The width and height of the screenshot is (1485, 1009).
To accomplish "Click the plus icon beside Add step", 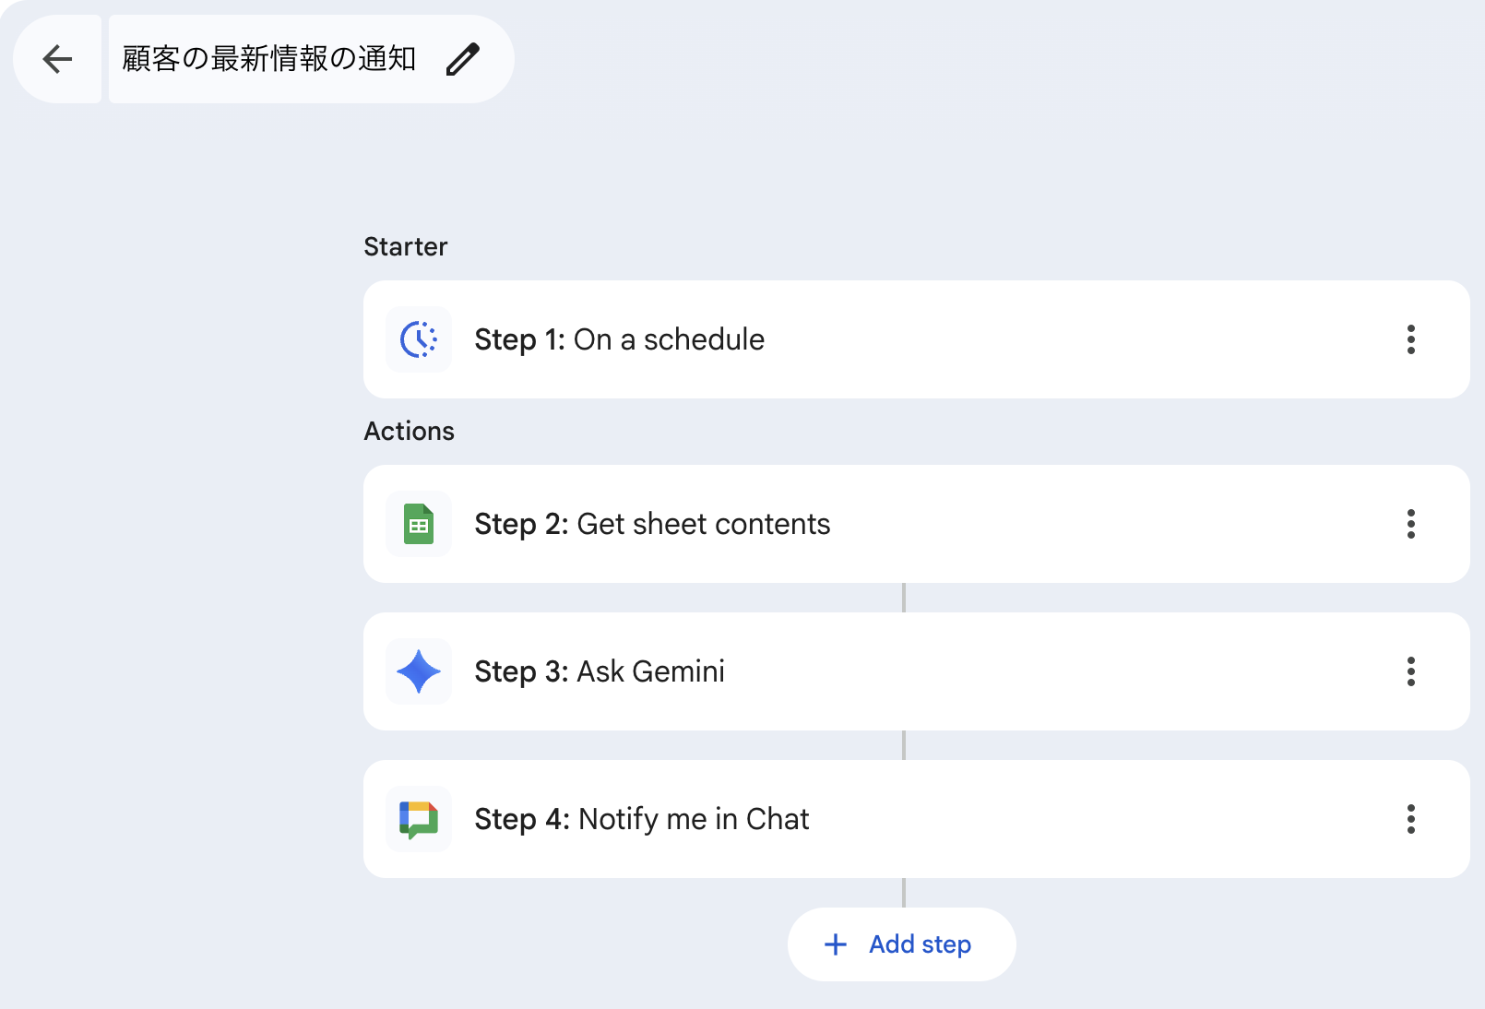I will (836, 944).
